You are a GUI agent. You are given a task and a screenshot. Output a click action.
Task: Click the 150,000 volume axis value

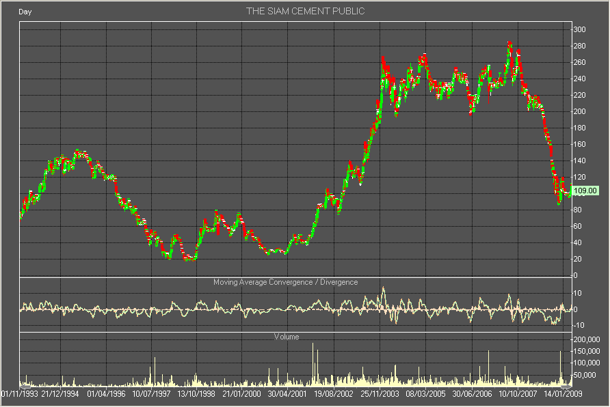pos(587,351)
